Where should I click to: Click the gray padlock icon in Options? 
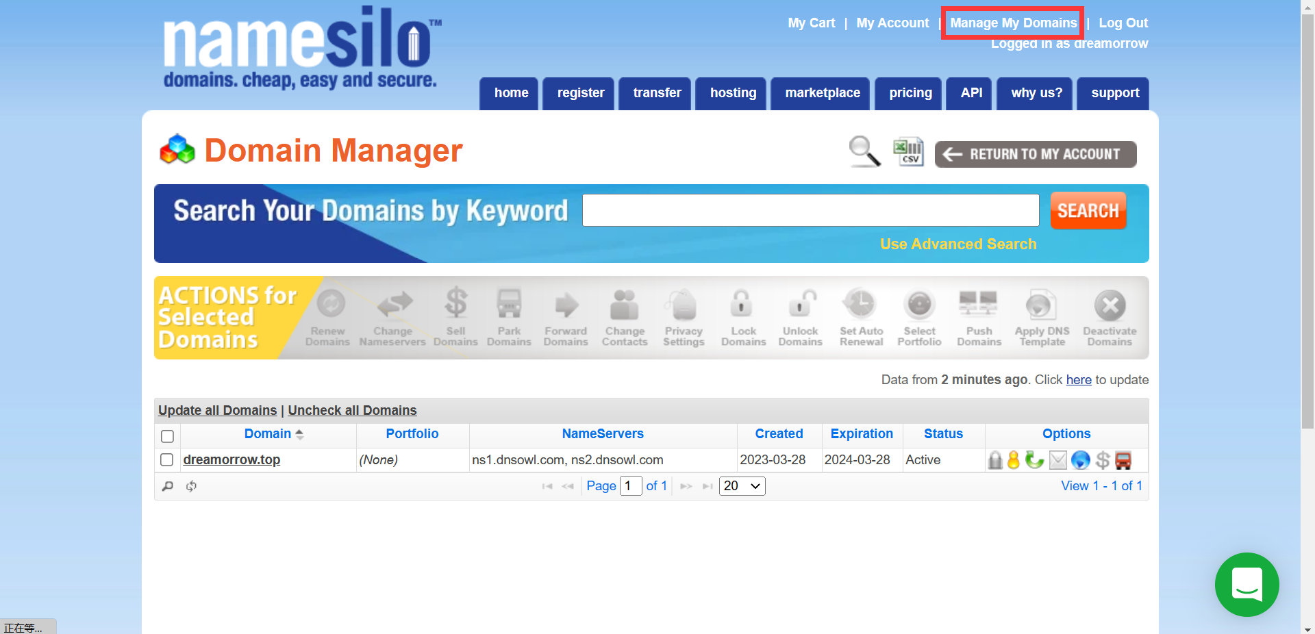995,460
